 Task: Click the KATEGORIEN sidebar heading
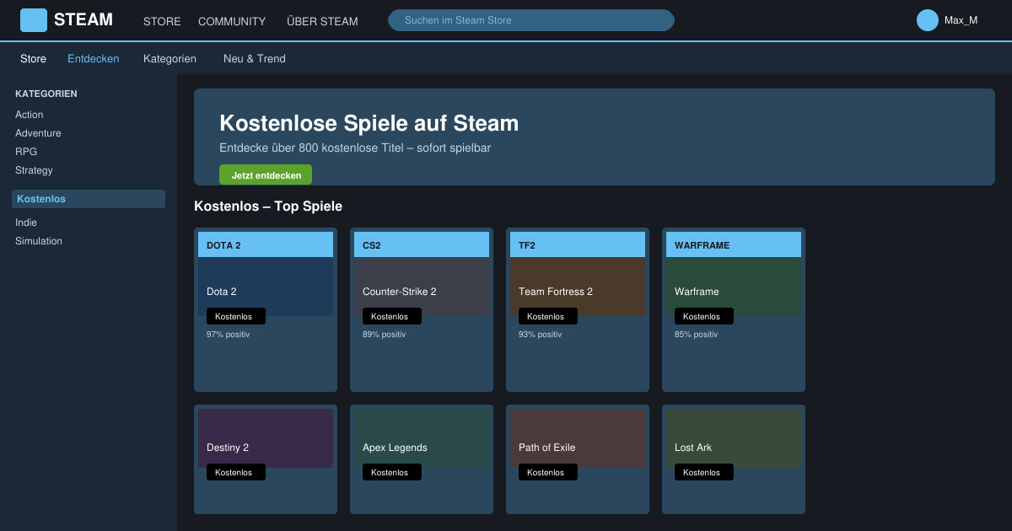point(46,94)
